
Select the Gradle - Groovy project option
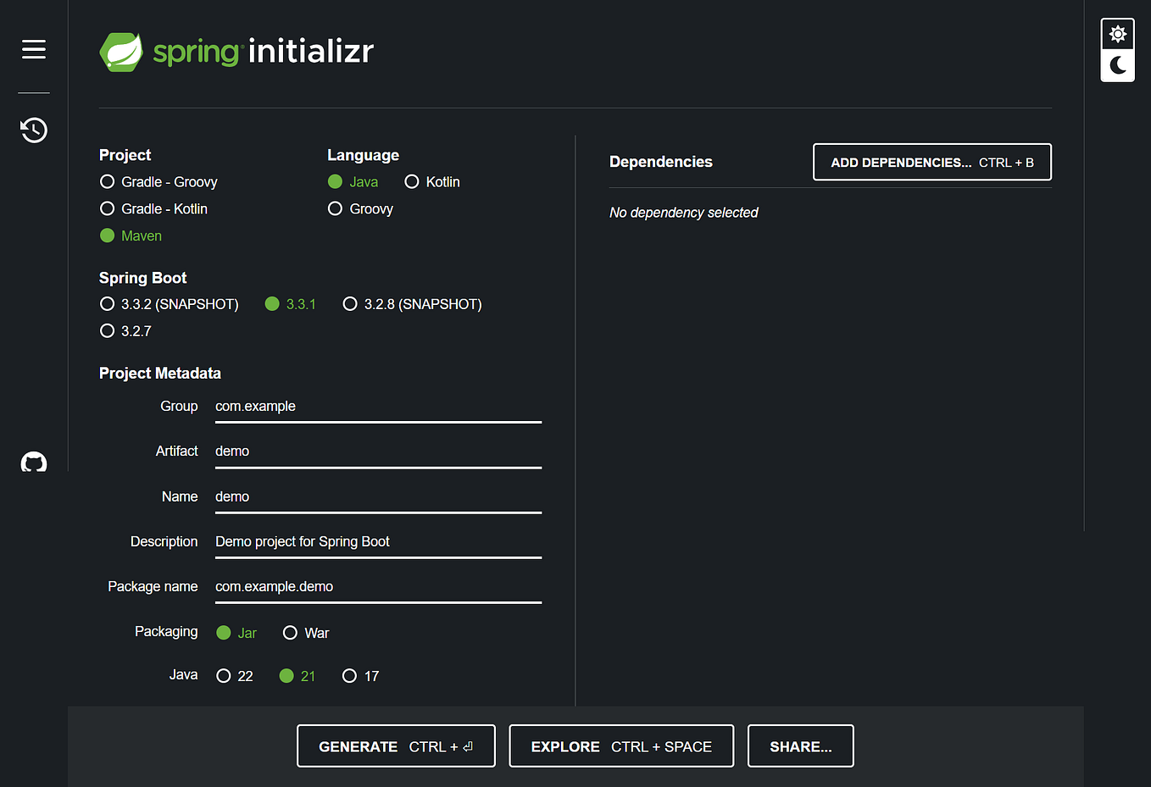[x=158, y=182]
